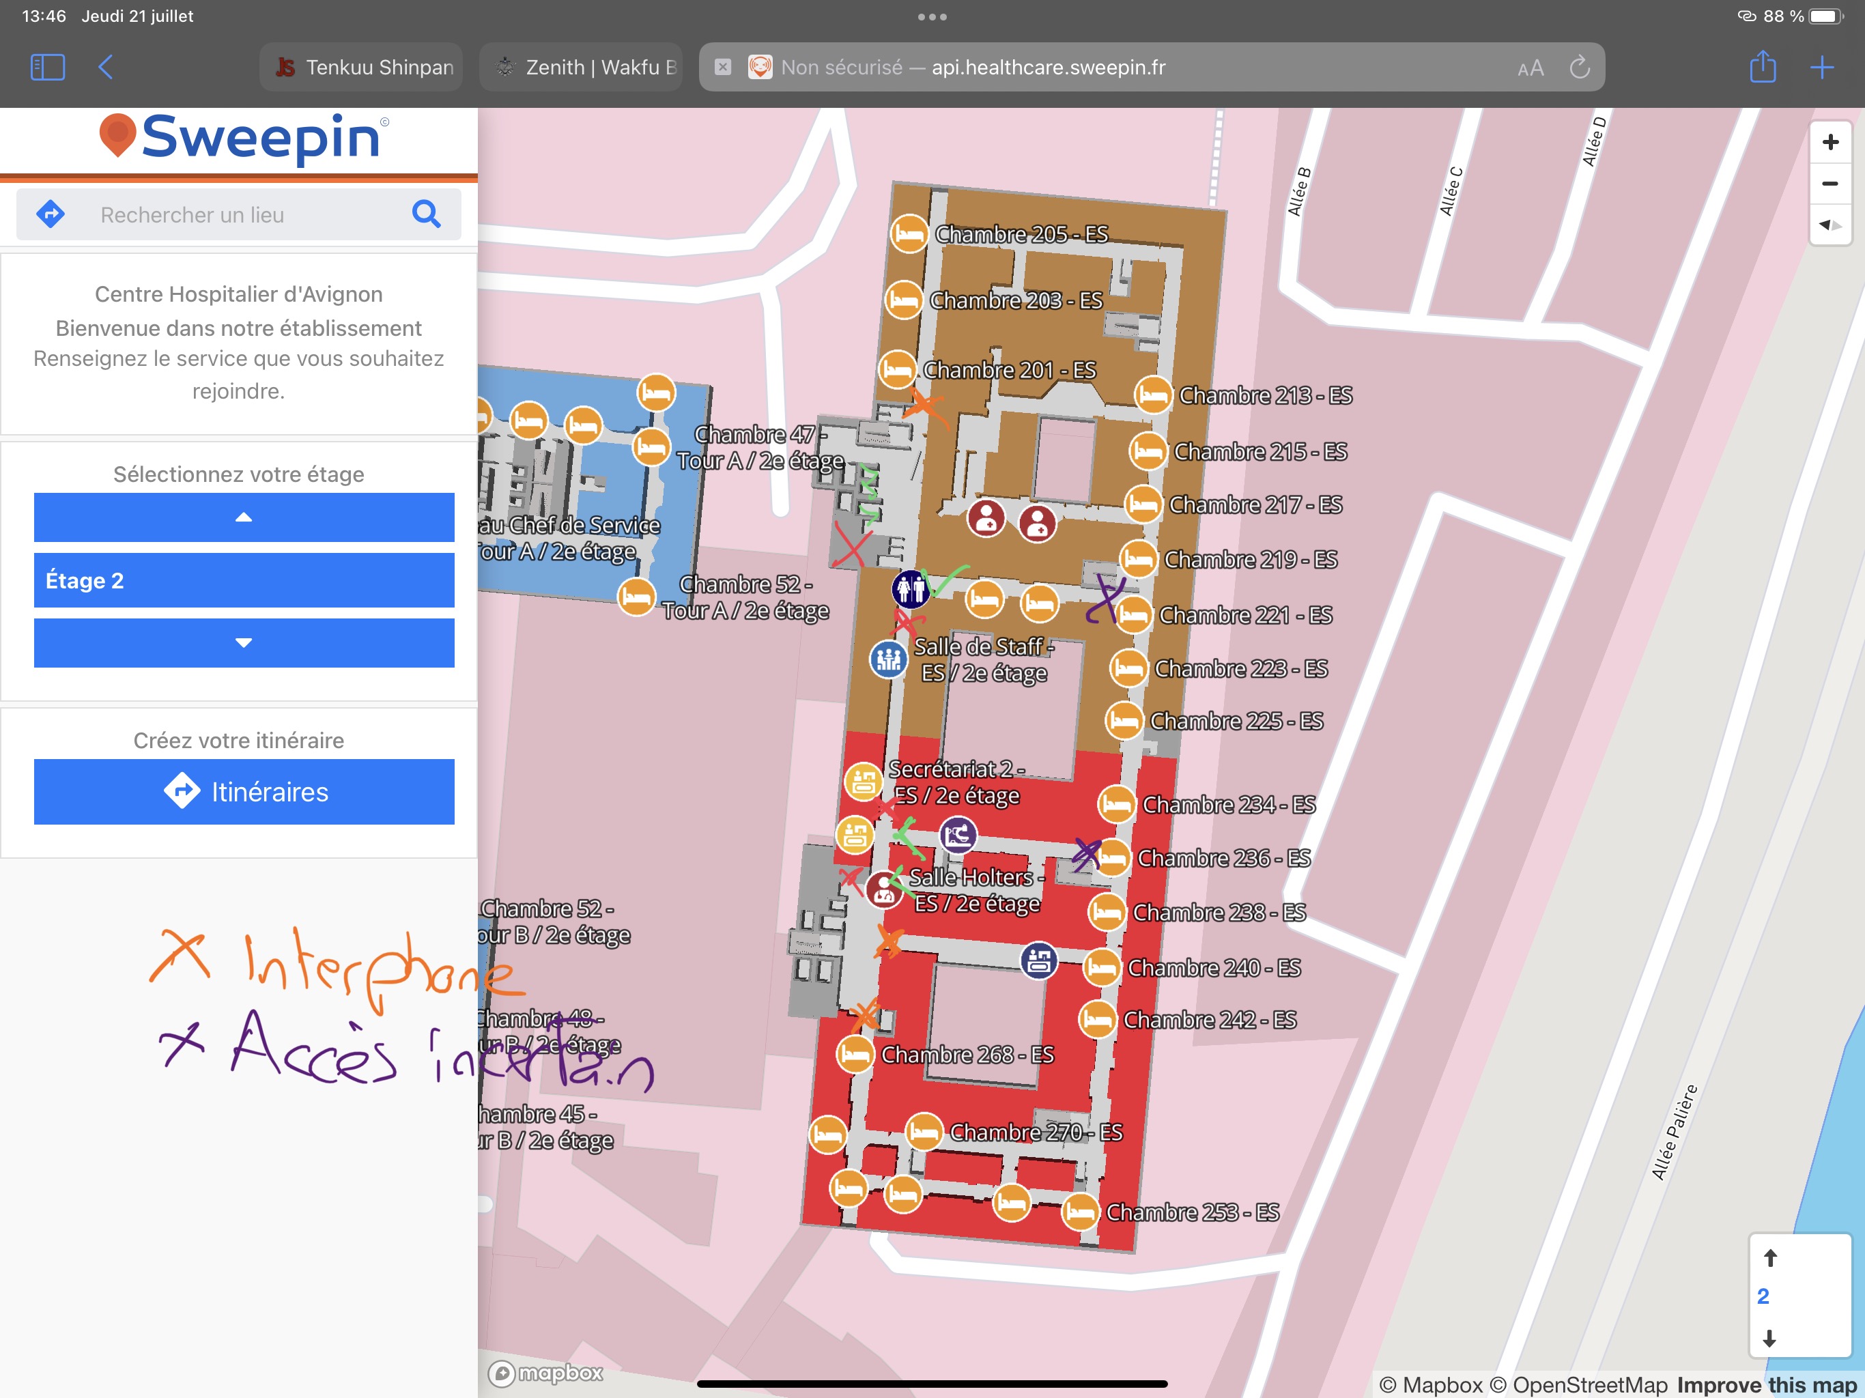
Task: Go up one floor in selector
Action: pos(244,517)
